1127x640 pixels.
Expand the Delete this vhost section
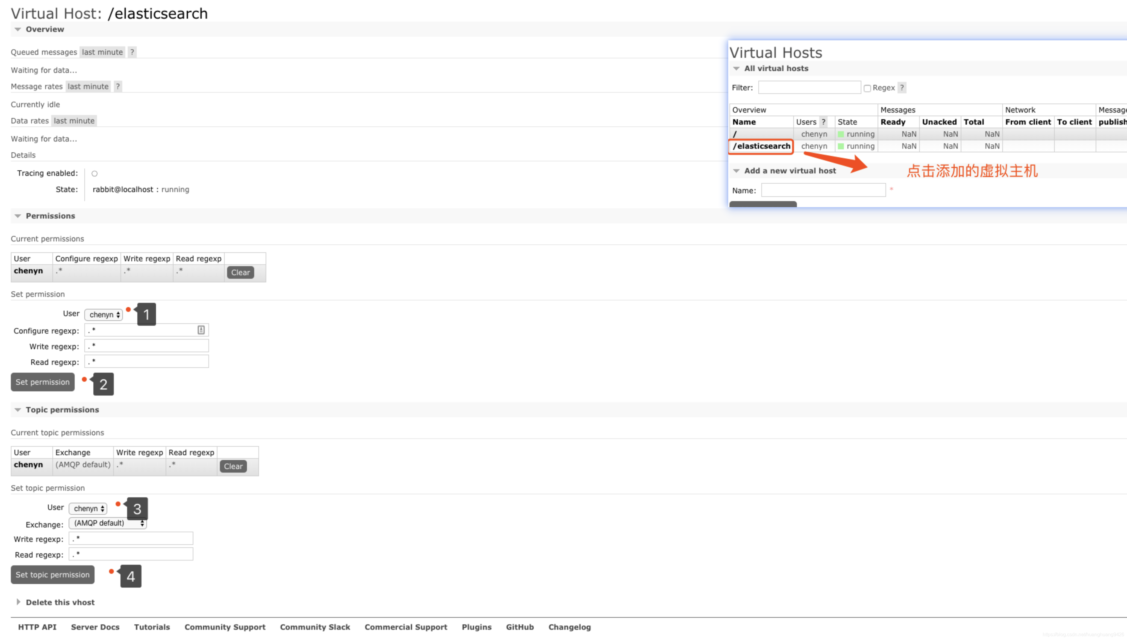click(x=55, y=602)
